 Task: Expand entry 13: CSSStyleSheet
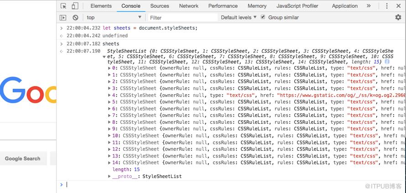109,156
